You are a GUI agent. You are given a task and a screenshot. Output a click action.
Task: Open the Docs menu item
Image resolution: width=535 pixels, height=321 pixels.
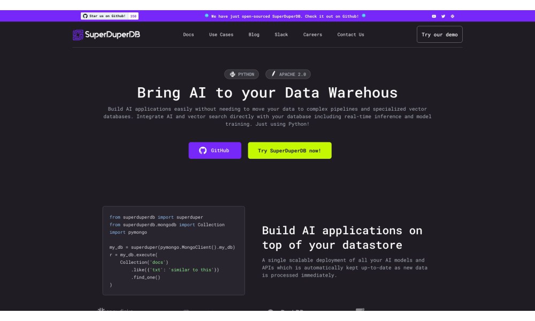[188, 34]
